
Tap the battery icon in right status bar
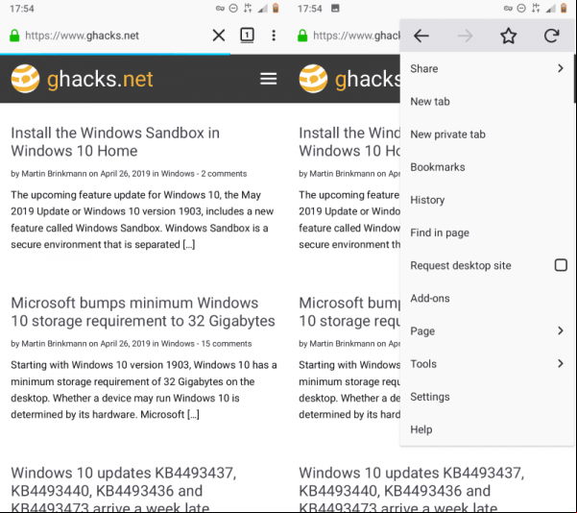click(x=564, y=8)
